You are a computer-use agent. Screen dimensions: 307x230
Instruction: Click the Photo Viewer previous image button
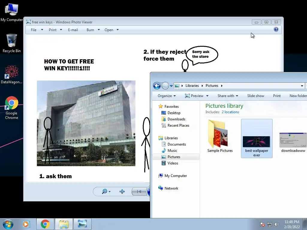[139, 191]
